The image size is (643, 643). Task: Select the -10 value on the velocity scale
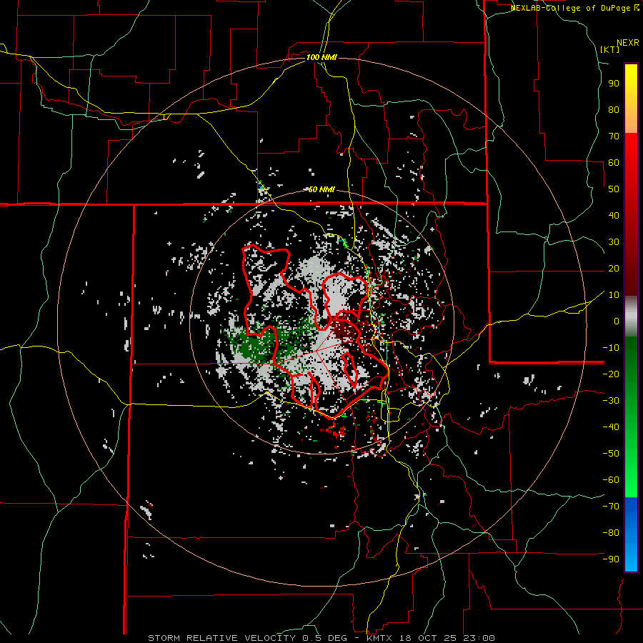coord(611,348)
